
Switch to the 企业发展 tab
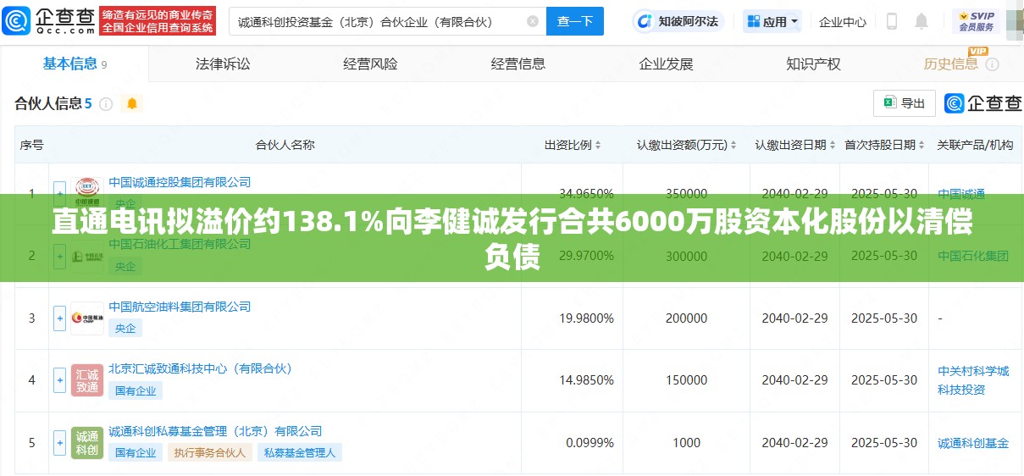click(x=666, y=64)
